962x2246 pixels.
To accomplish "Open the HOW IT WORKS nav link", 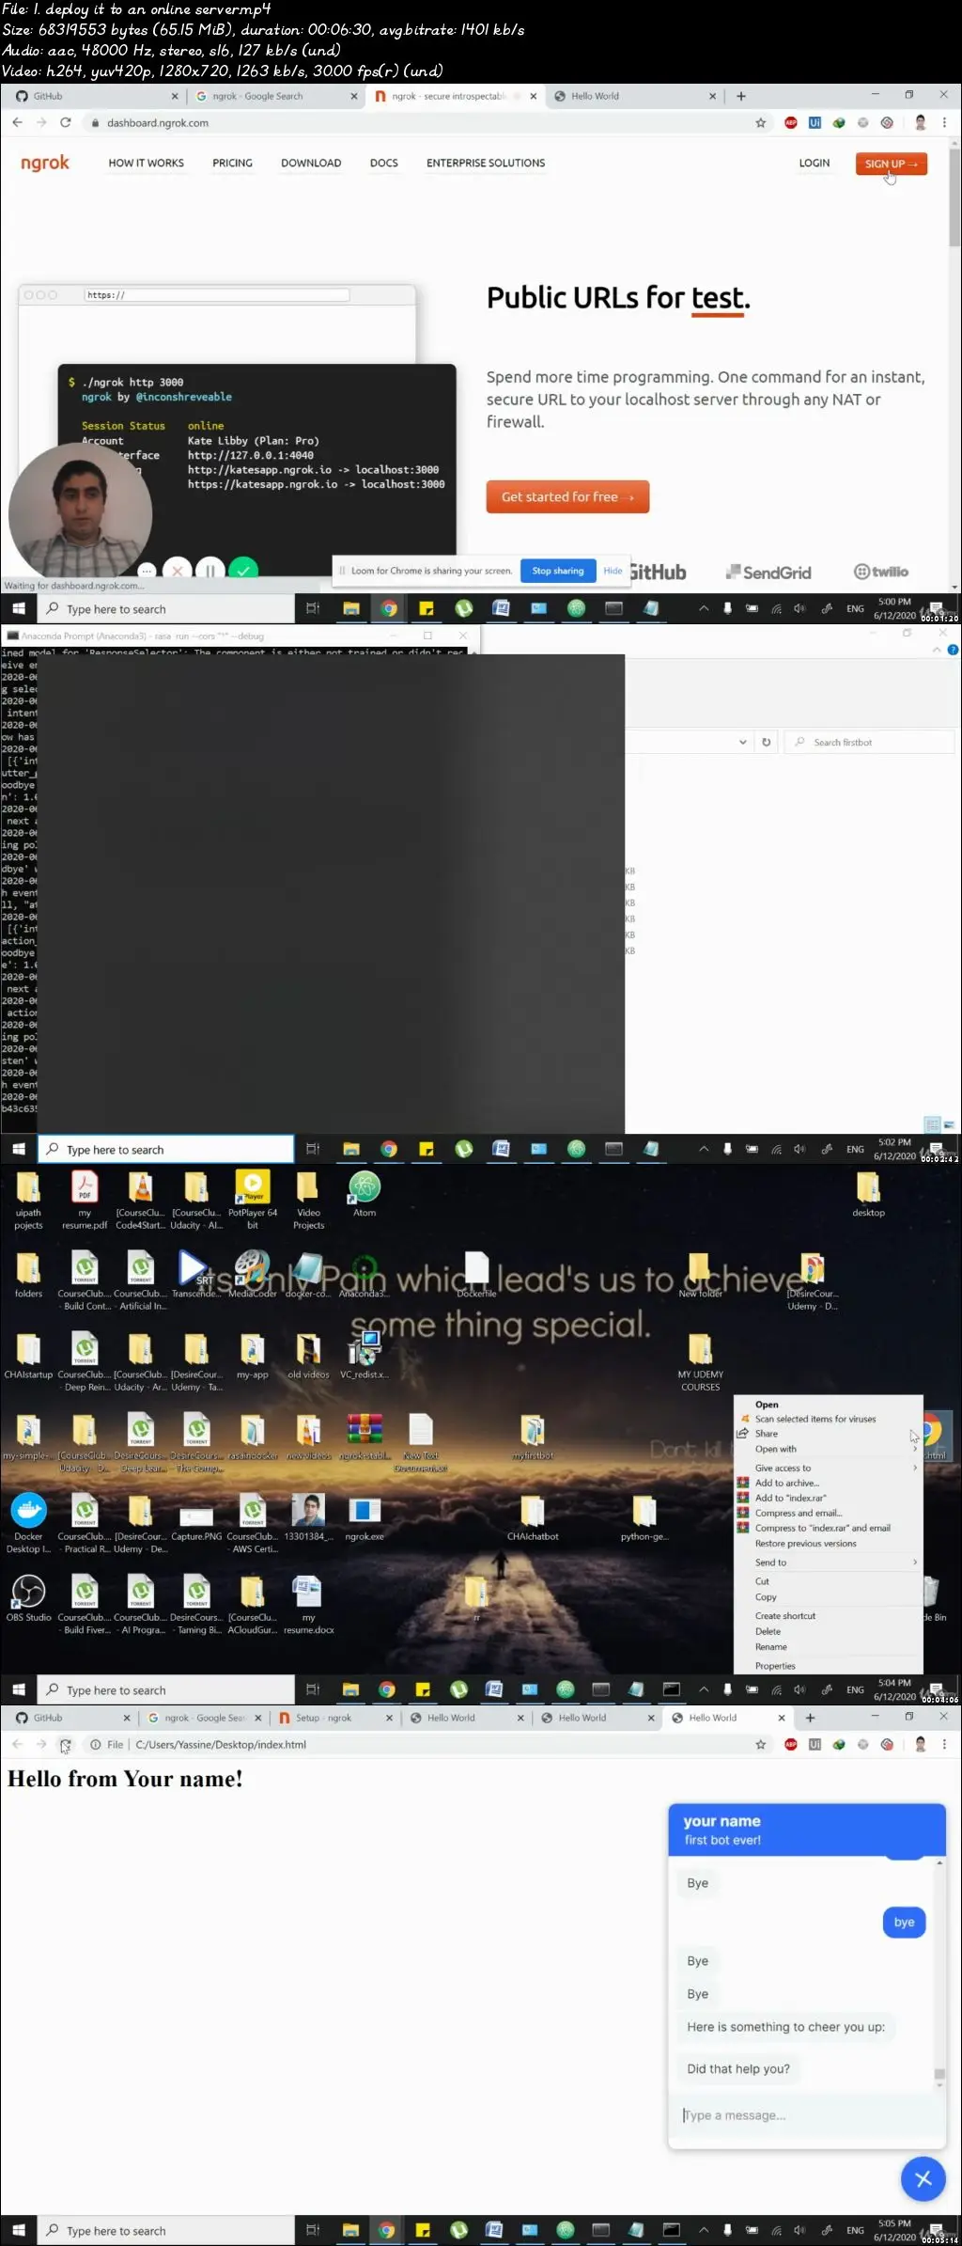I will click(x=146, y=163).
